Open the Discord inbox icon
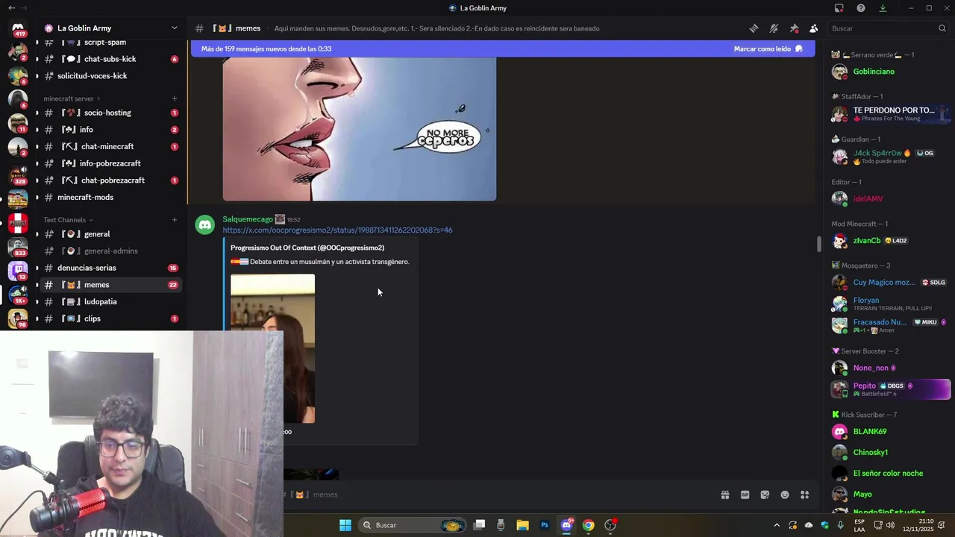 839,8
